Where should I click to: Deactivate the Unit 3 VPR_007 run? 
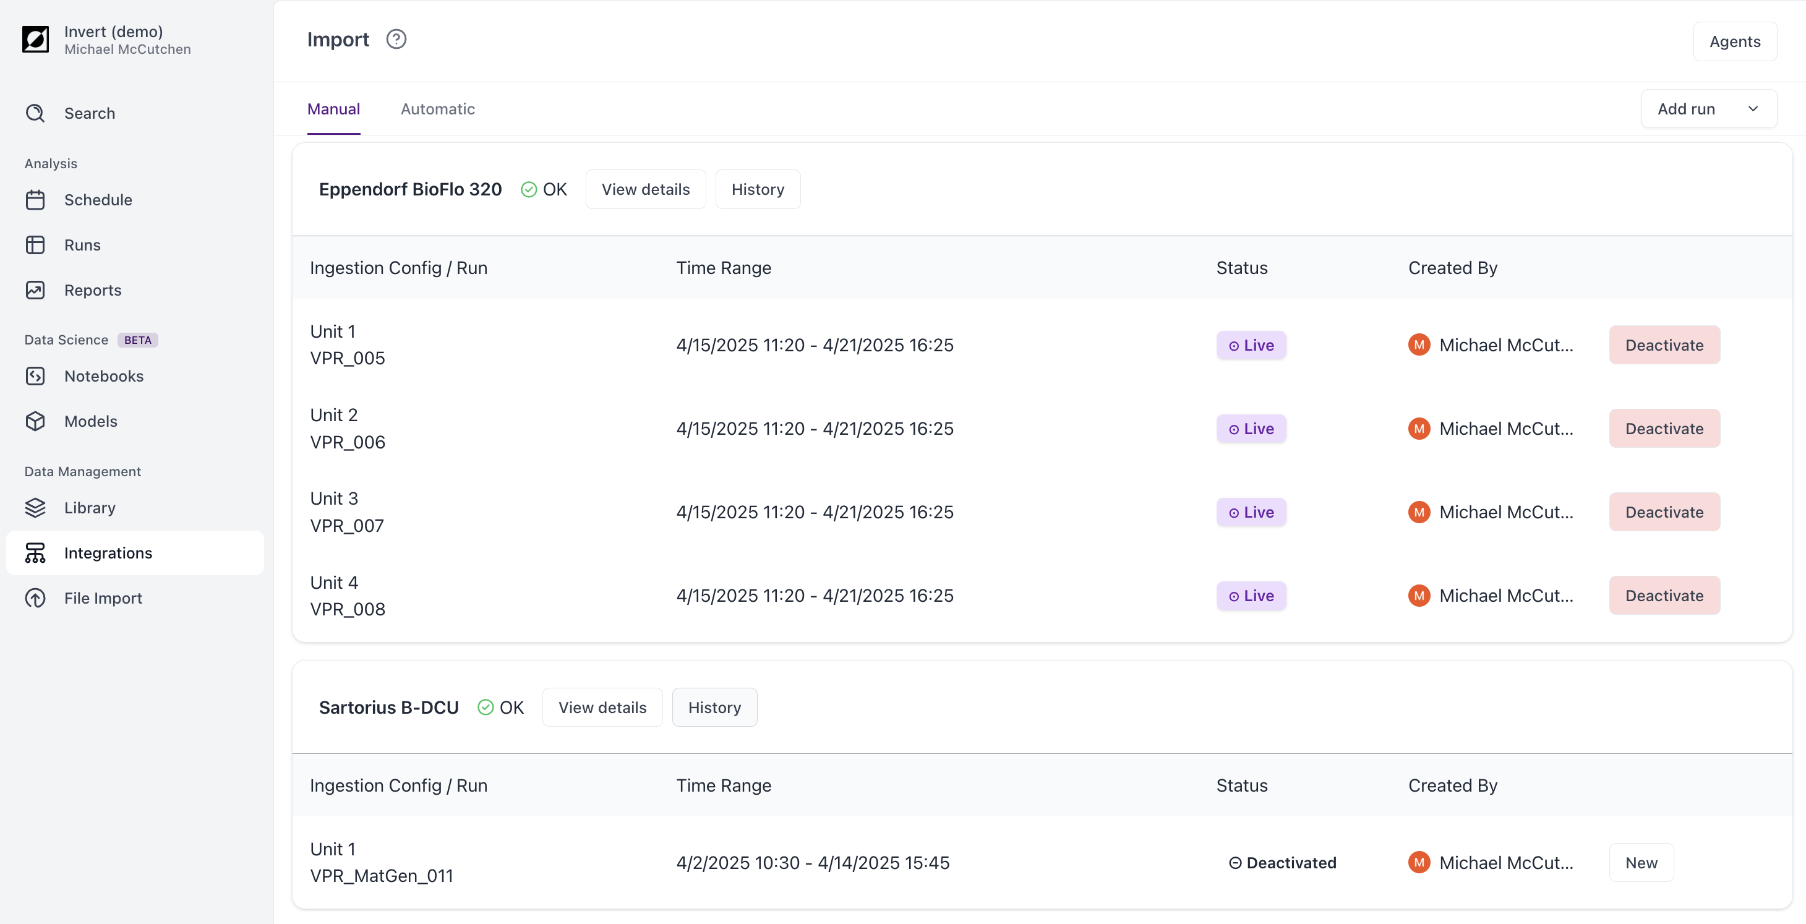(x=1664, y=511)
